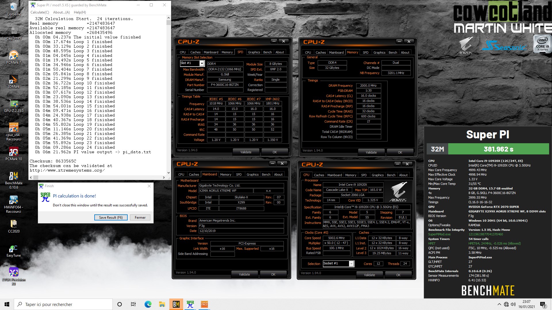Click the 381.962 s result bar
Image resolution: width=552 pixels, height=310 pixels.
[x=498, y=149]
